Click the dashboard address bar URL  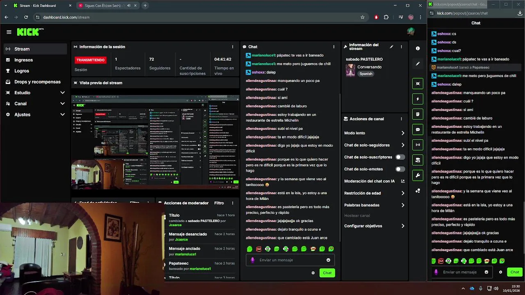pyautogui.click(x=66, y=17)
